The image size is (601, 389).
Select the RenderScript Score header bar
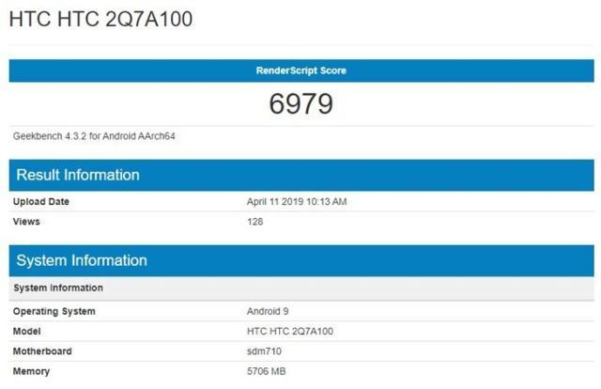tap(301, 70)
